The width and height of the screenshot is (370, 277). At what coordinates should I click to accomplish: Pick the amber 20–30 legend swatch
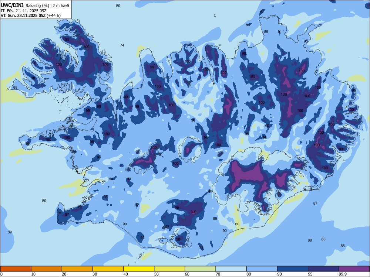pyautogui.click(x=77, y=269)
